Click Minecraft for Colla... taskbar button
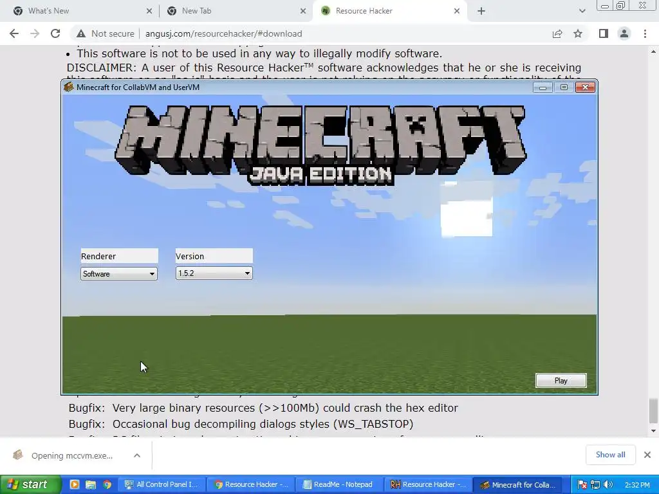 coord(518,484)
